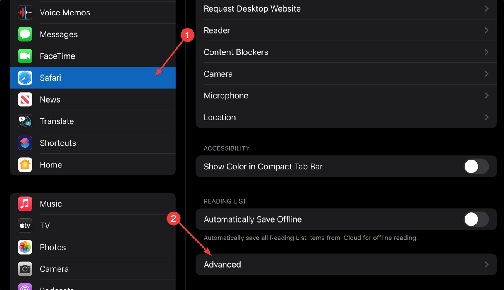
Task: Open Voice Memos settings row
Action: 93,13
